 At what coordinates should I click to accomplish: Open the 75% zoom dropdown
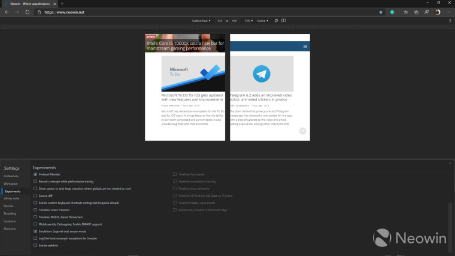tap(248, 21)
